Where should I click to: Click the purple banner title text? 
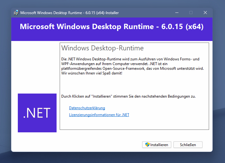(x=112, y=27)
